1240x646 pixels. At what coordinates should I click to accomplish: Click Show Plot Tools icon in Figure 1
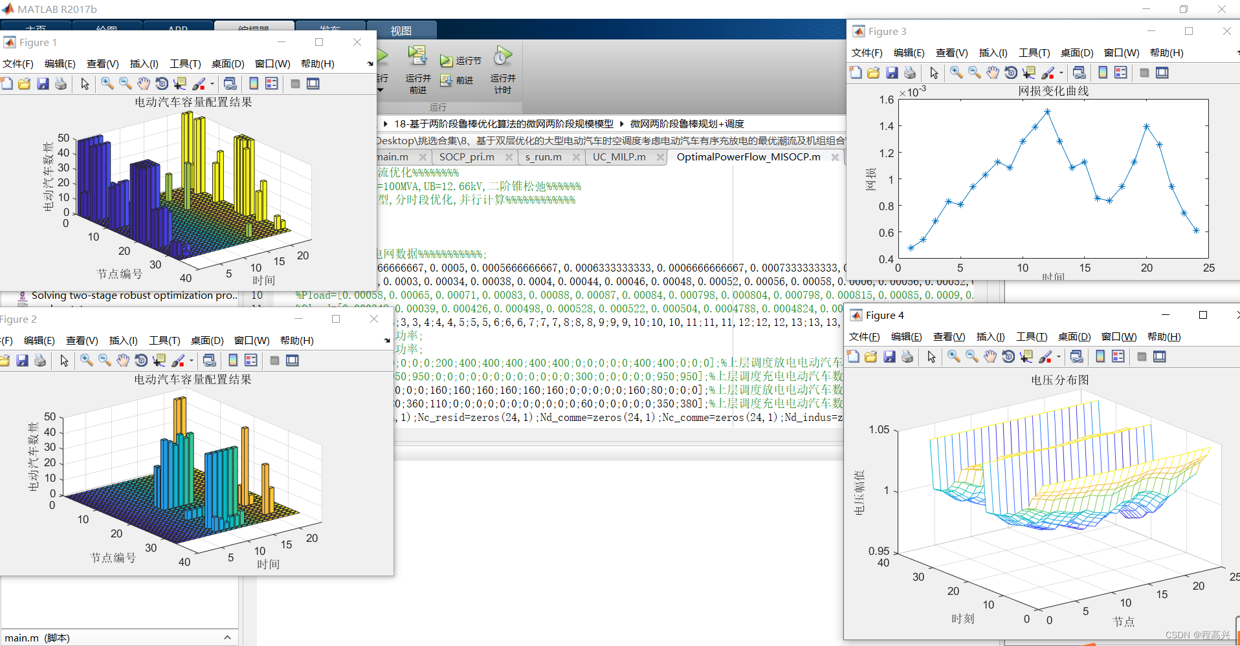[x=313, y=83]
